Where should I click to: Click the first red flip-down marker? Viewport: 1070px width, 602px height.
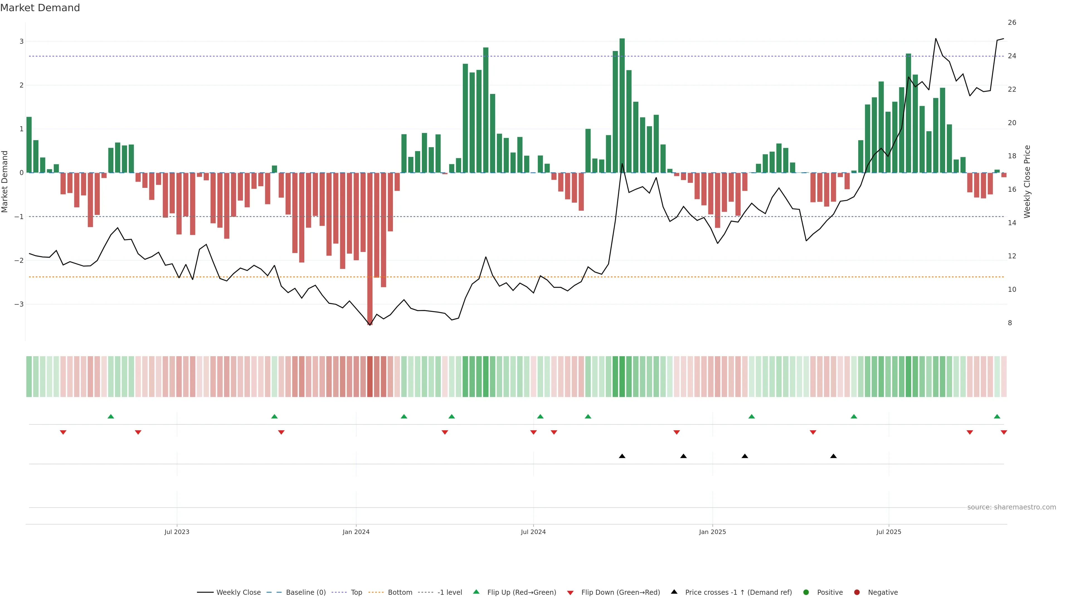(x=63, y=433)
